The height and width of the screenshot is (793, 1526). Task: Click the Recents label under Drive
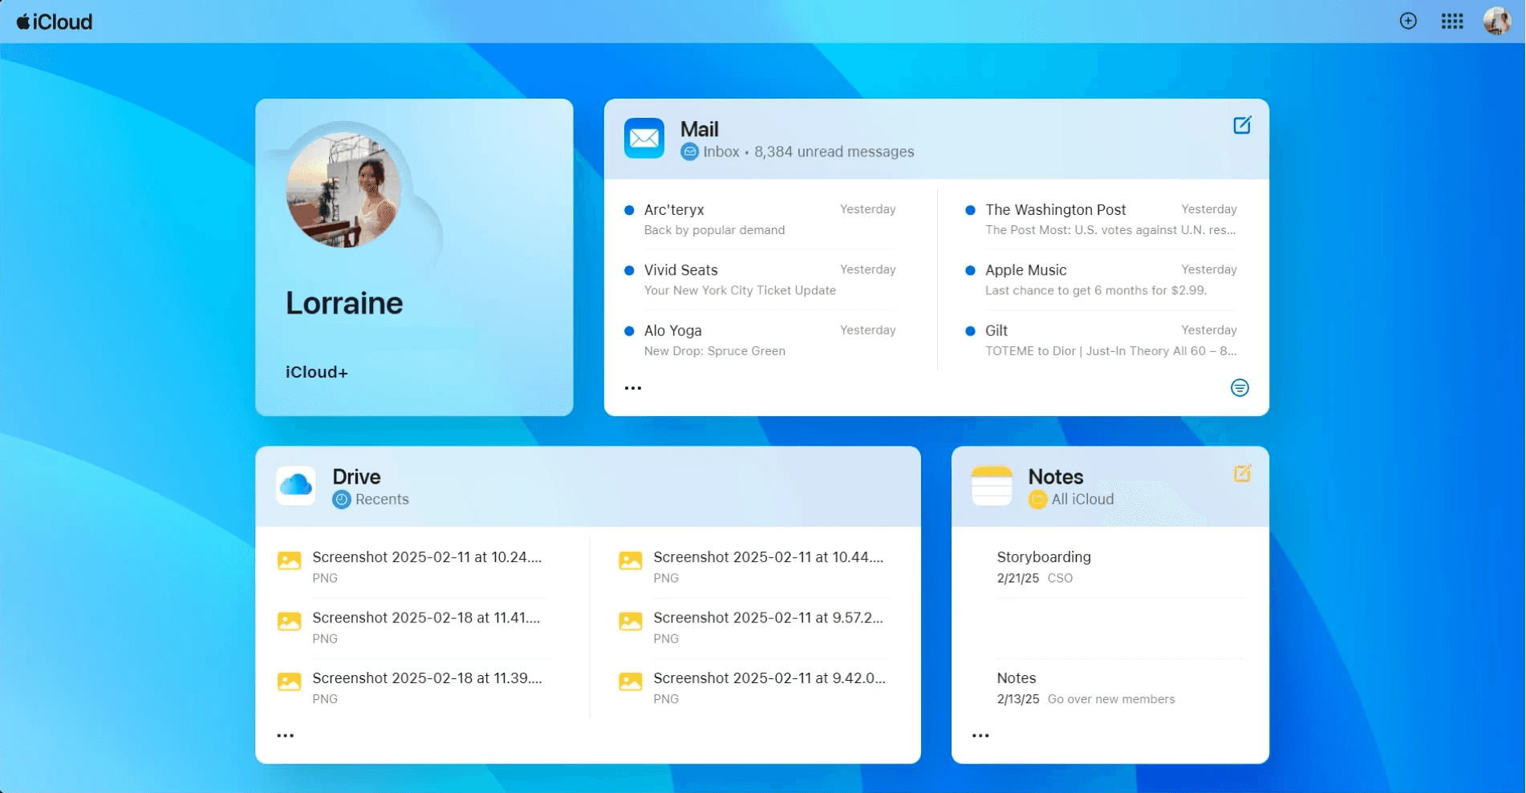tap(382, 500)
